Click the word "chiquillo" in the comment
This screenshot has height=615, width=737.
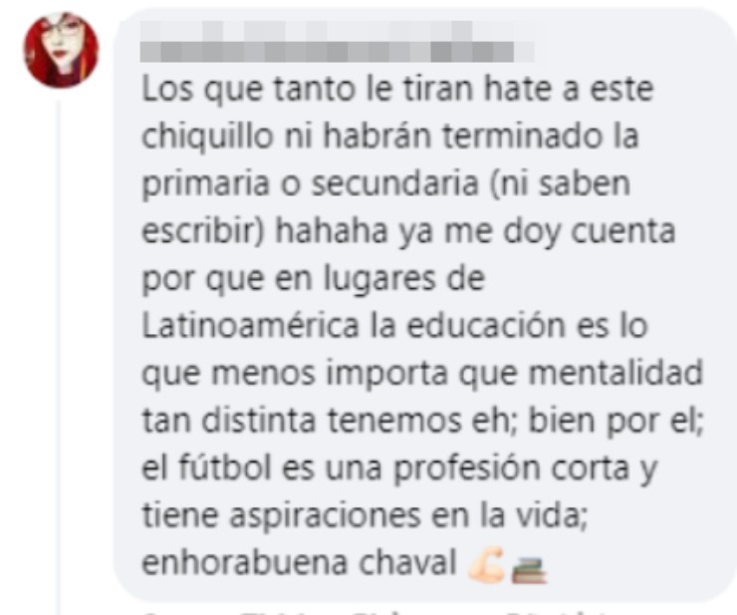(207, 137)
